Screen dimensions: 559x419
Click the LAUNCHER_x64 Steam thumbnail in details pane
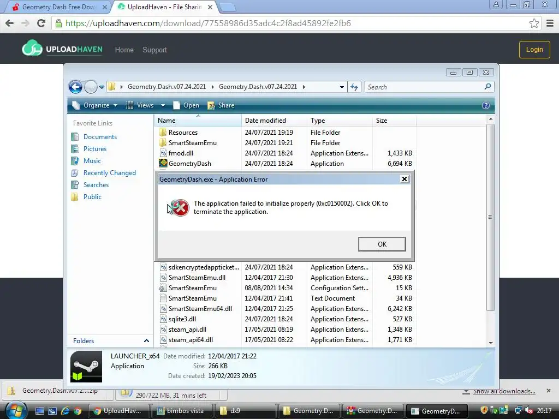(x=86, y=367)
